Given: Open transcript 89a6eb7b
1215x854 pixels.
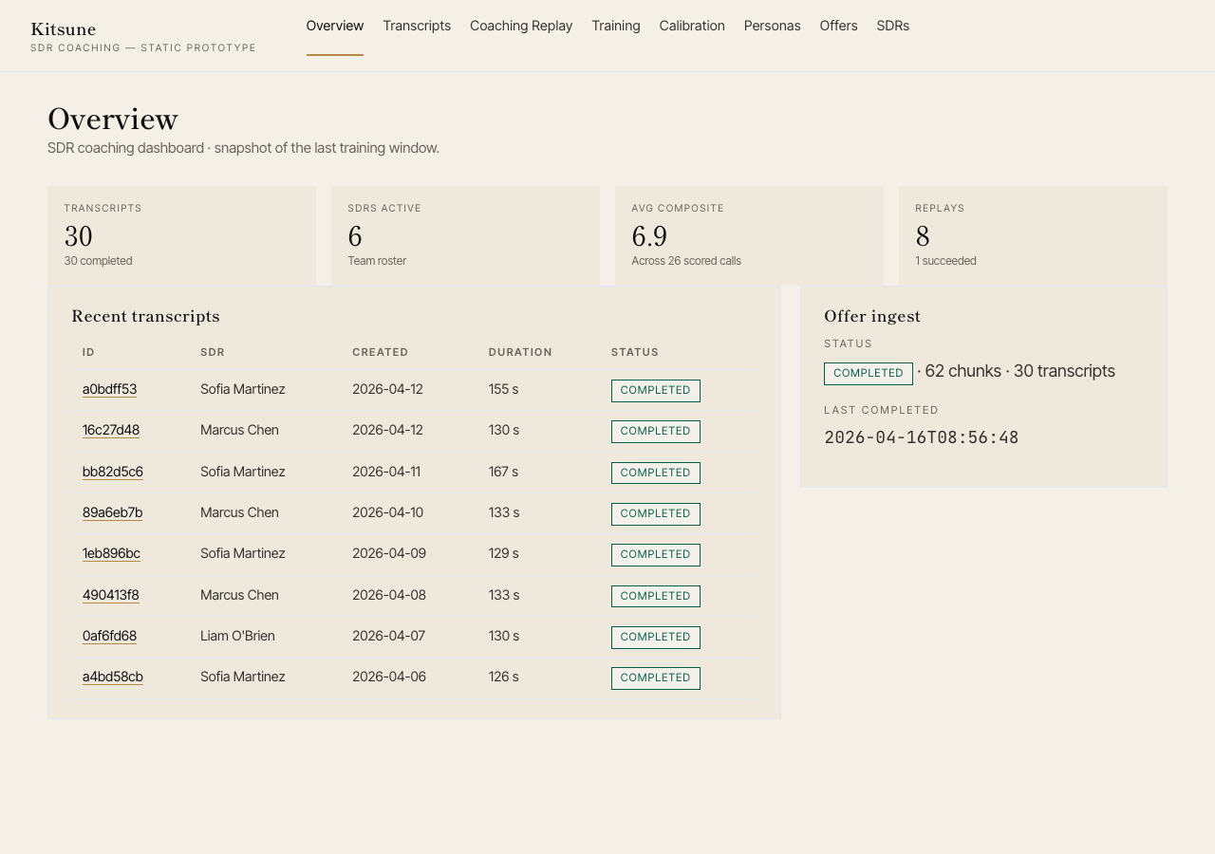Looking at the screenshot, I should click(x=112, y=512).
